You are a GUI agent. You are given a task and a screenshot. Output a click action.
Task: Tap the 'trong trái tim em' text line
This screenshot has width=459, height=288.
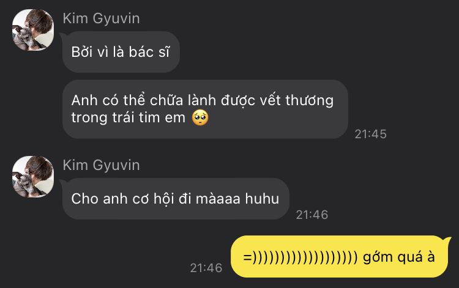129,118
